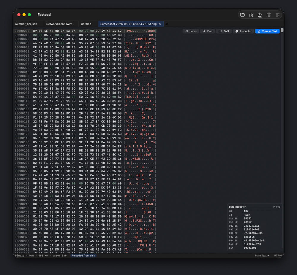297x275 pixels.
Task: Close the Screenshot png tab
Action: (160, 24)
